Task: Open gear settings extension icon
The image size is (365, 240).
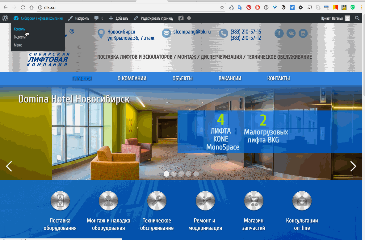Action: [301, 7]
